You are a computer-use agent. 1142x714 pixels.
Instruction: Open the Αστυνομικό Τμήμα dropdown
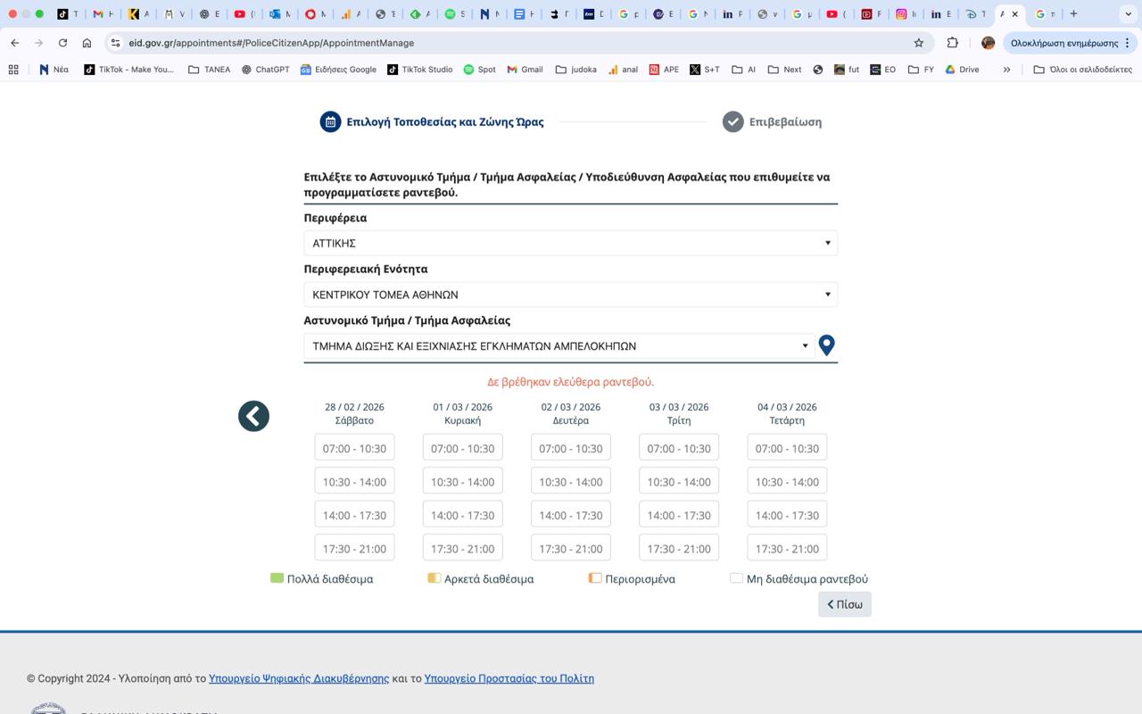click(x=559, y=346)
